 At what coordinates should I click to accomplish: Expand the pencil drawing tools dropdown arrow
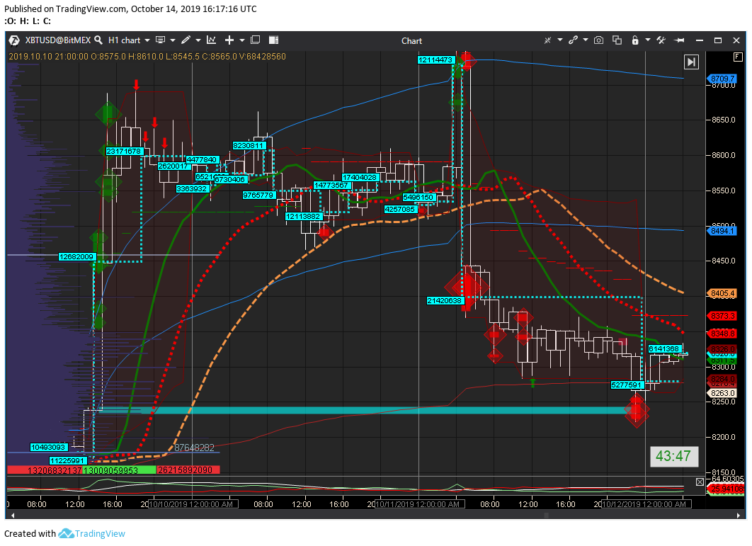(198, 40)
